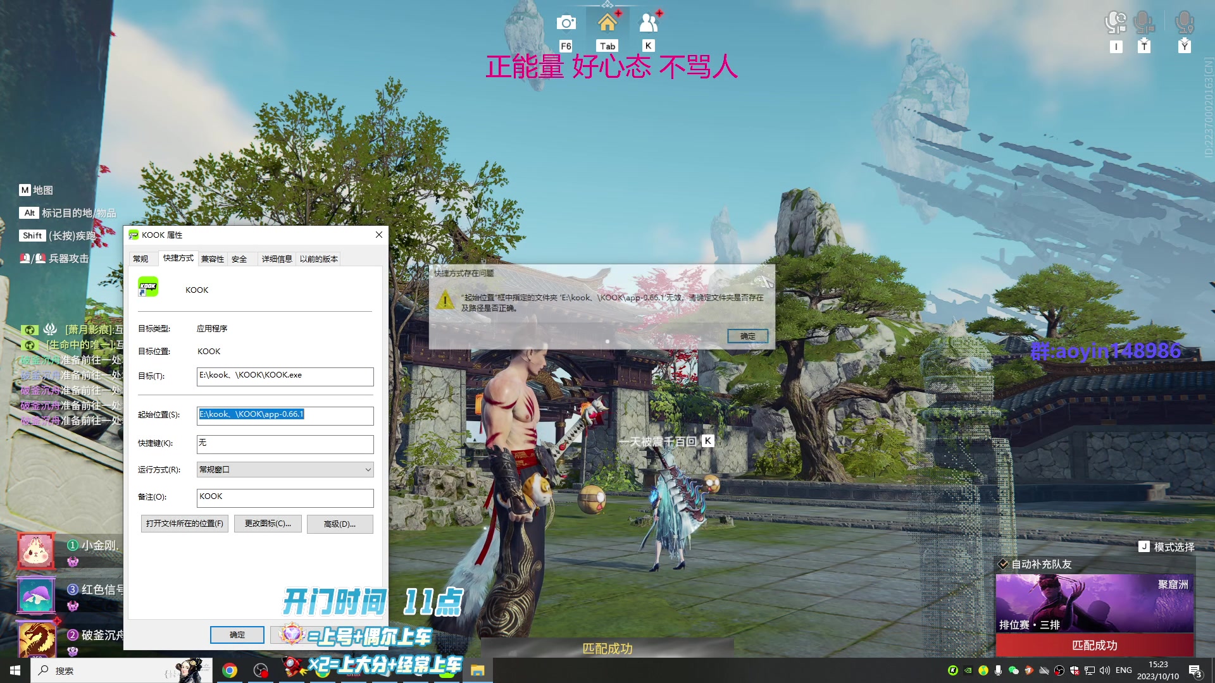The width and height of the screenshot is (1215, 683).
Task: Open File Explorer from the taskbar
Action: click(x=477, y=670)
